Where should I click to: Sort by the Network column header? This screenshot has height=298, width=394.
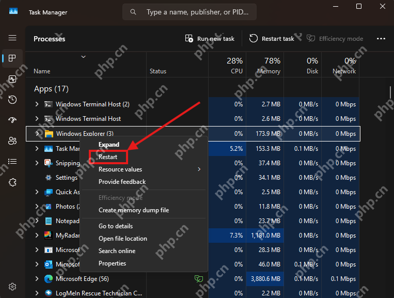coord(340,65)
